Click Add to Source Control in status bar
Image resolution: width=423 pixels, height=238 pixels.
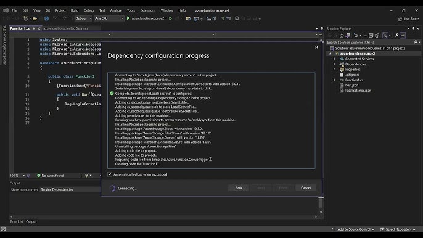pos(354,229)
